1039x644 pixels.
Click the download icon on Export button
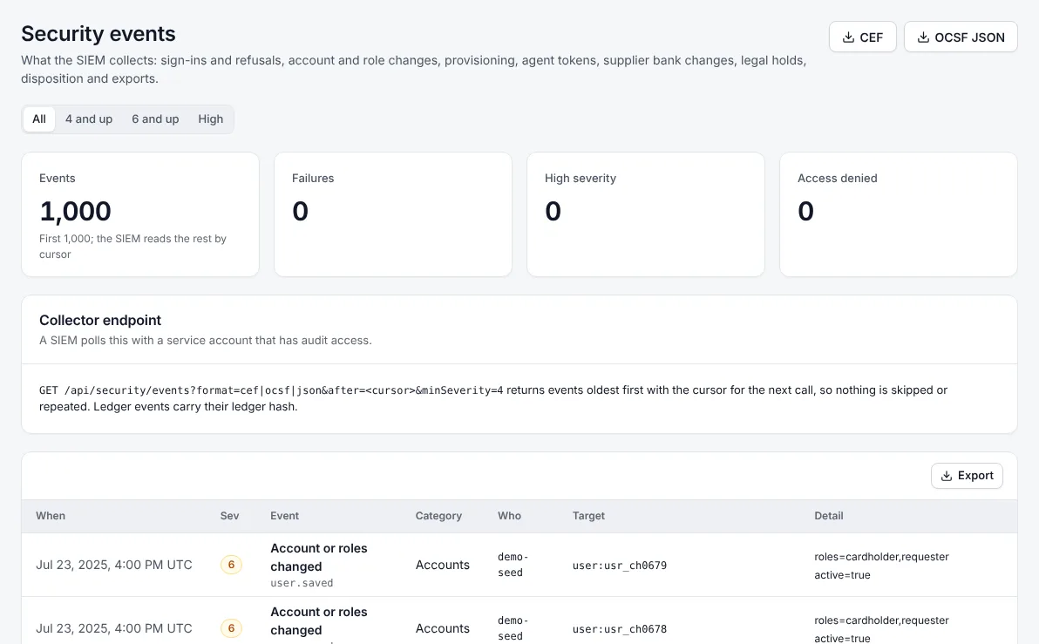coord(947,476)
